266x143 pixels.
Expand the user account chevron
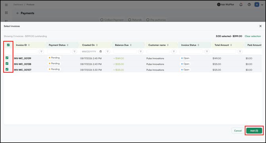click(x=262, y=5)
